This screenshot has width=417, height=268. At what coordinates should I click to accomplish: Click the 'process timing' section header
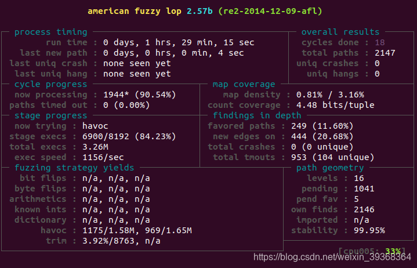click(51, 32)
